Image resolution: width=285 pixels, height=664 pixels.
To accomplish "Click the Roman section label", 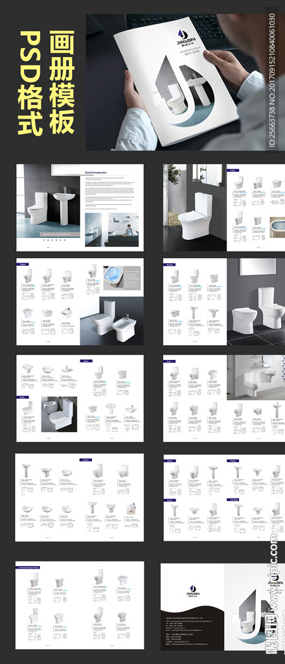I will point(170,264).
